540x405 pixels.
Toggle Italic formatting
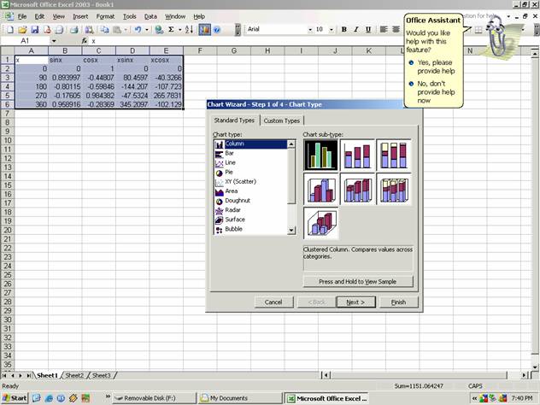(356, 30)
